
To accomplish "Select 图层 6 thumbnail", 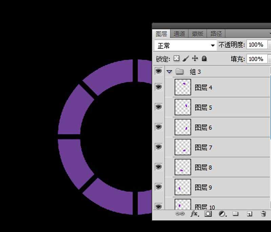I will coord(183,127).
